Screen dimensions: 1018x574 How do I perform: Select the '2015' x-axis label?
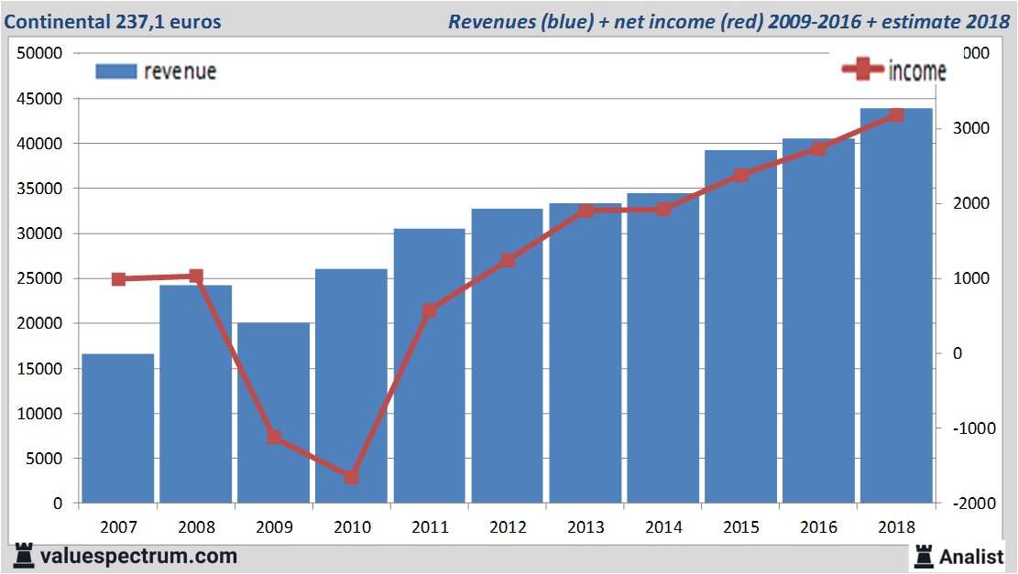coord(741,526)
